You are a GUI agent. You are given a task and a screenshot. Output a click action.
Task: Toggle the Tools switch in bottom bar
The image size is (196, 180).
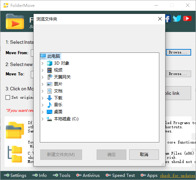coord(55,175)
